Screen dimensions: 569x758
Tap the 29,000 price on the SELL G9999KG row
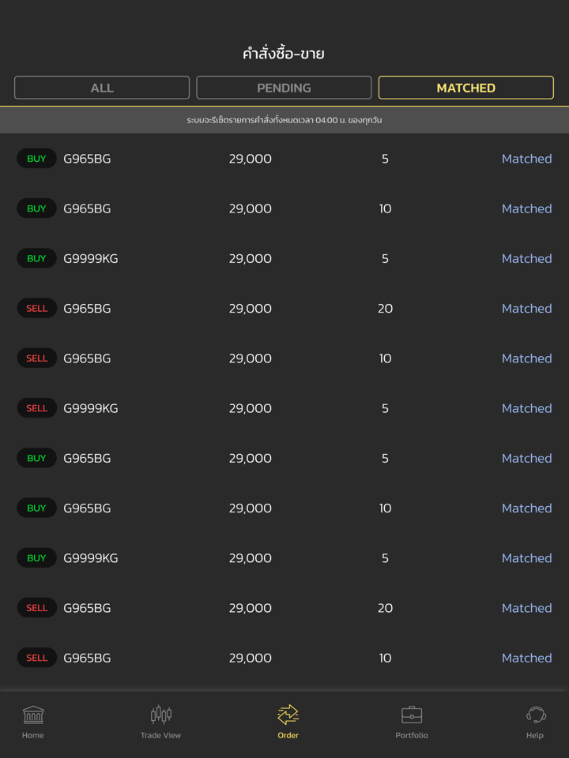[x=250, y=408]
